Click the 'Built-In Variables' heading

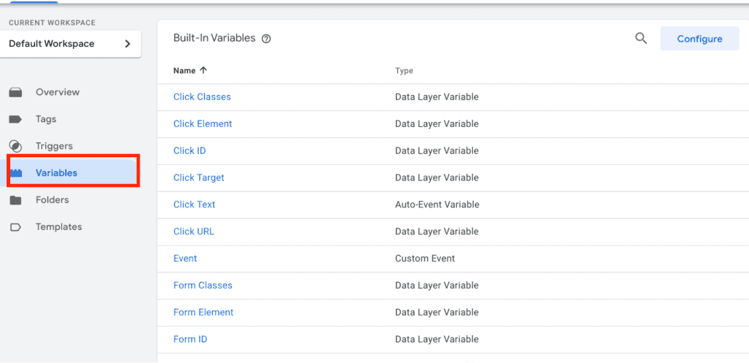click(x=214, y=38)
